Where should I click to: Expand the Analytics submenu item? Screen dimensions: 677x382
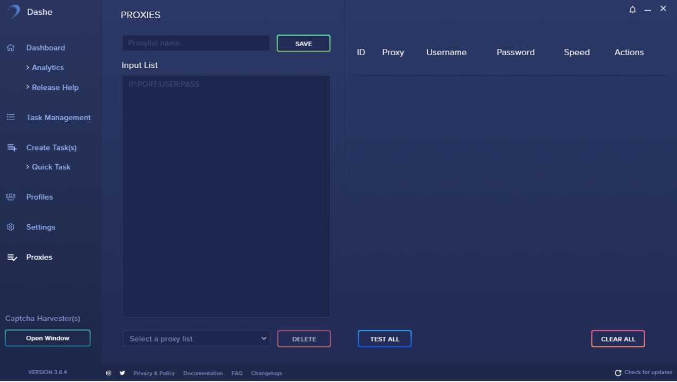[x=47, y=67]
